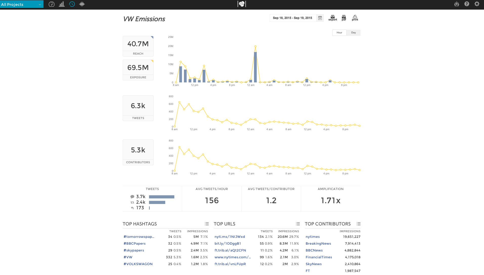Open the settings gear icon
This screenshot has width=484, height=275.
pyautogui.click(x=477, y=4)
